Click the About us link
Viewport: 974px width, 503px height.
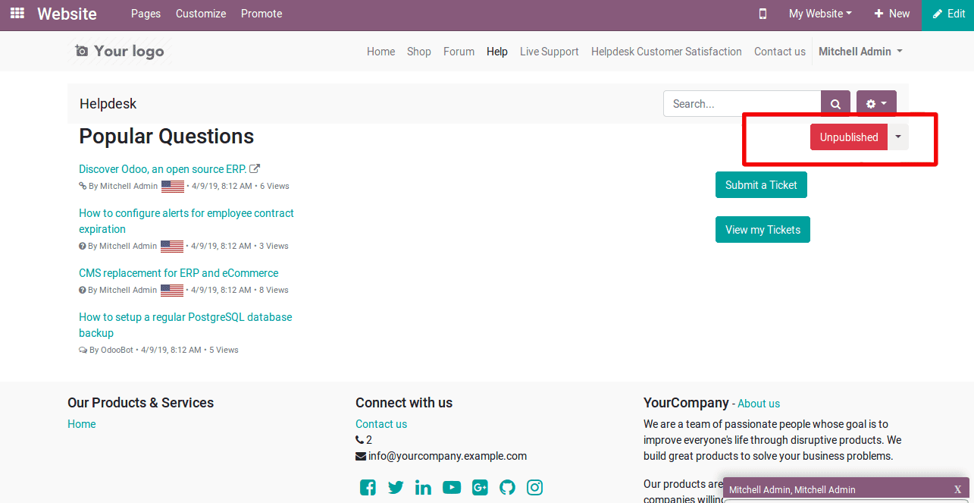coord(759,404)
